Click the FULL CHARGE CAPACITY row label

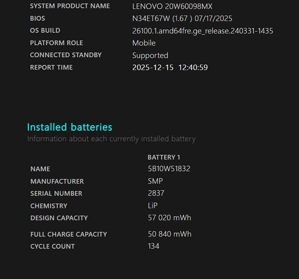pyautogui.click(x=69, y=234)
